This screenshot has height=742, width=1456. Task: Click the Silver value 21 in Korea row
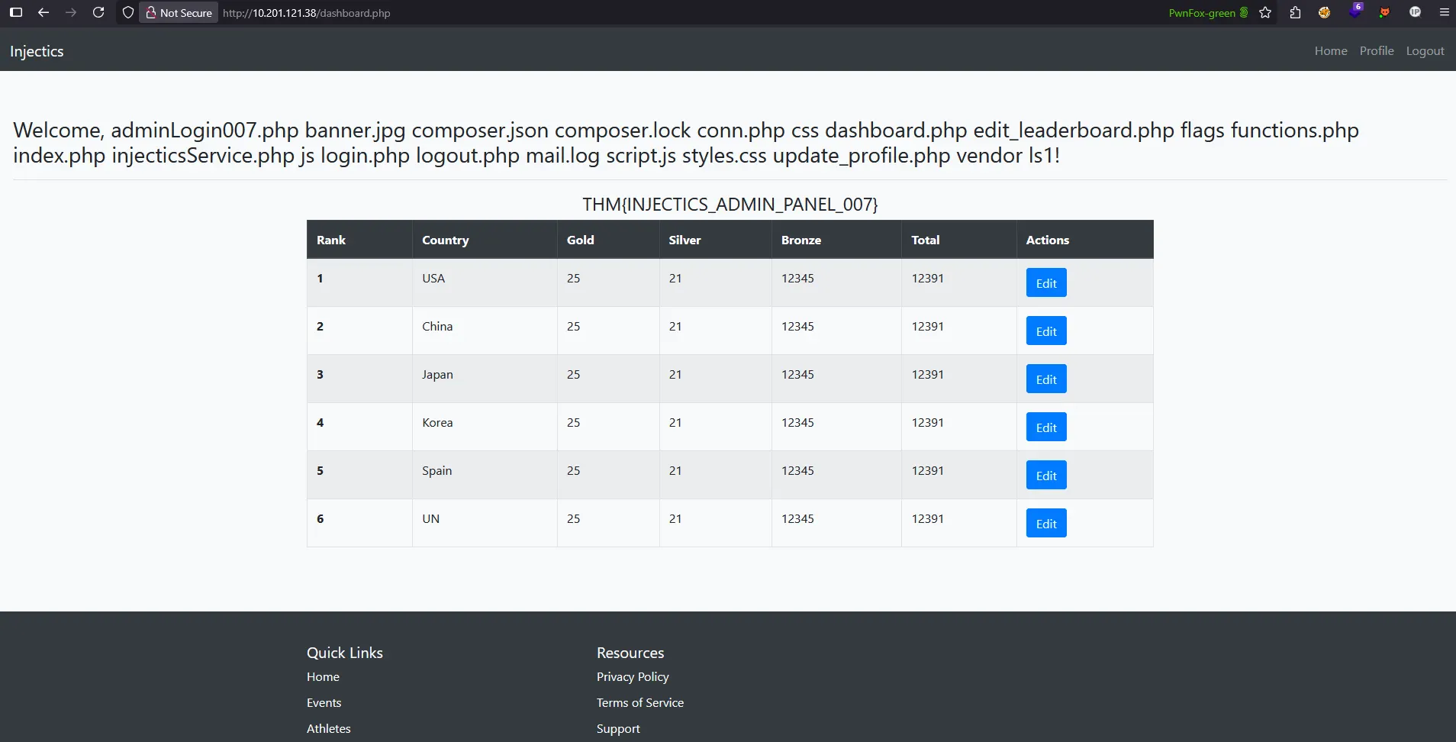675,422
